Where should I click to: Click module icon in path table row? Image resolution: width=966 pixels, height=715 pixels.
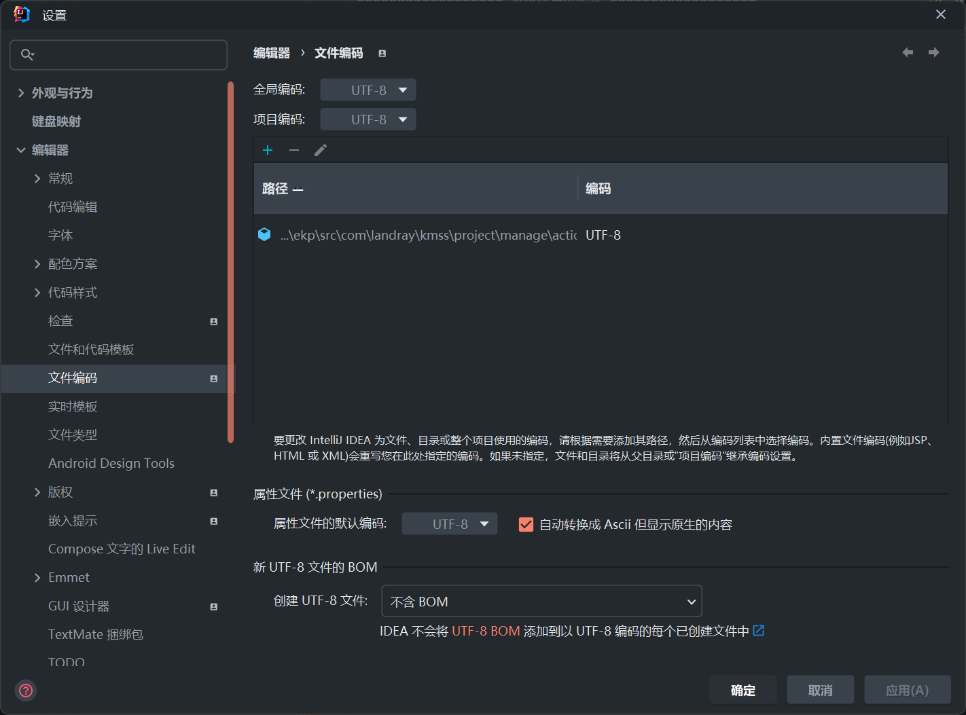[264, 234]
